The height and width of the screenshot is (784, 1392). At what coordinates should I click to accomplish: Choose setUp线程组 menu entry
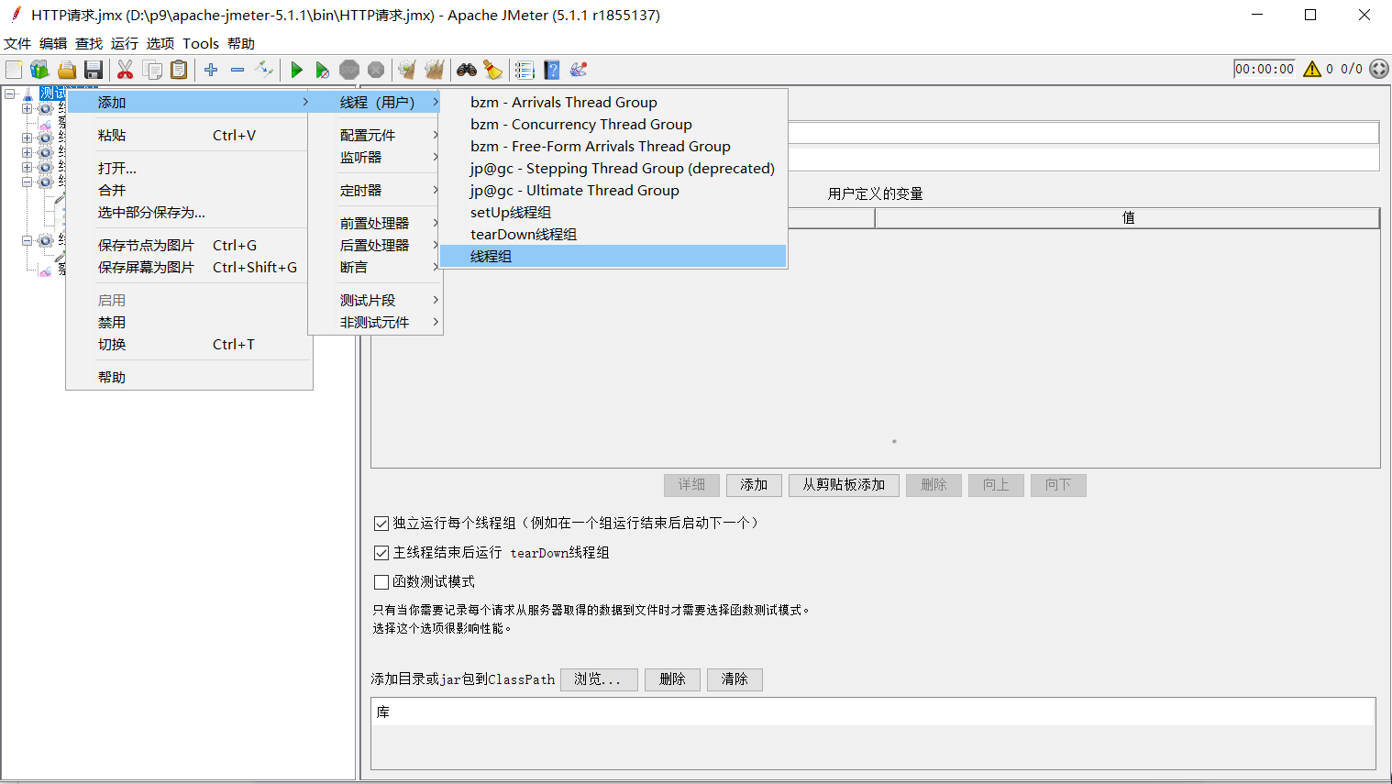click(x=613, y=212)
